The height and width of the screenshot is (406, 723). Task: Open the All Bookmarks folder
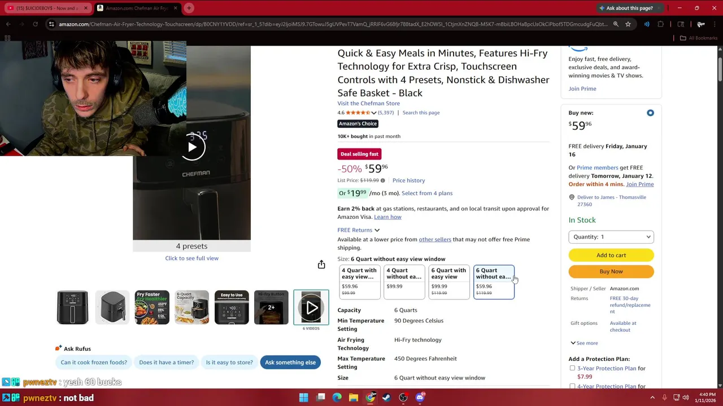(699, 38)
